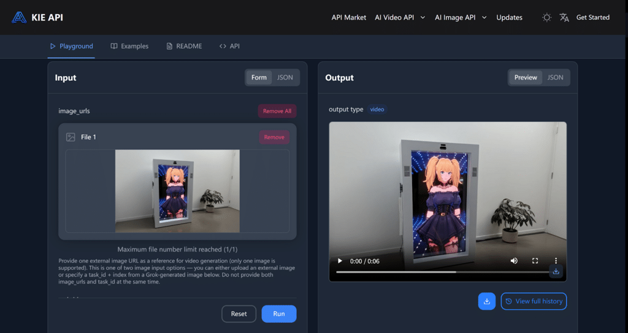This screenshot has width=628, height=333.
Task: Switch Input panel to JSON view
Action: tap(285, 78)
